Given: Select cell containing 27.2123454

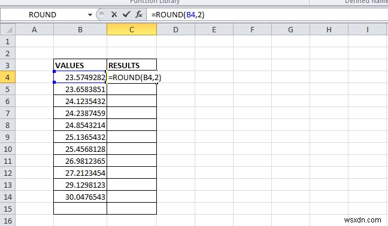Looking at the screenshot, I should coord(80,173).
